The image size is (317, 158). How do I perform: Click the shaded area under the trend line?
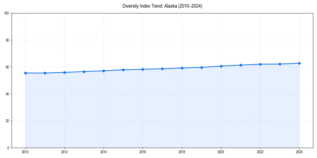pyautogui.click(x=158, y=111)
